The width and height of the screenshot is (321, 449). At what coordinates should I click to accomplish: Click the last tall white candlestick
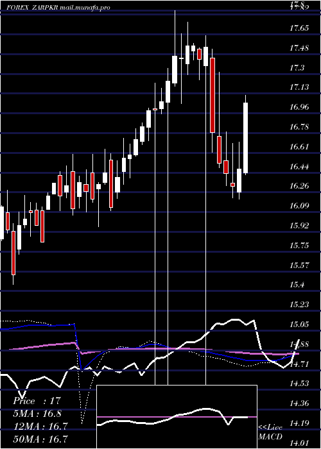coord(246,138)
